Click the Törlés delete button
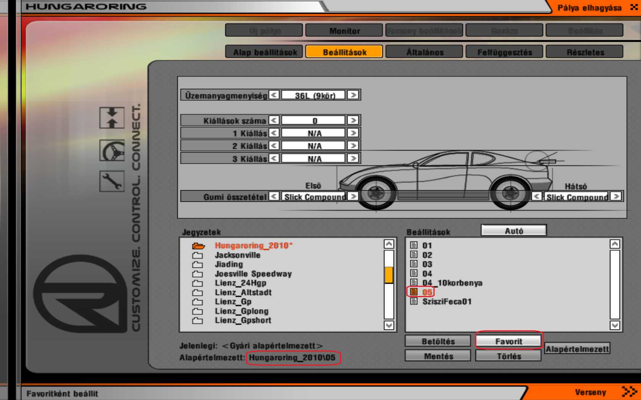The image size is (641, 400). (x=509, y=356)
